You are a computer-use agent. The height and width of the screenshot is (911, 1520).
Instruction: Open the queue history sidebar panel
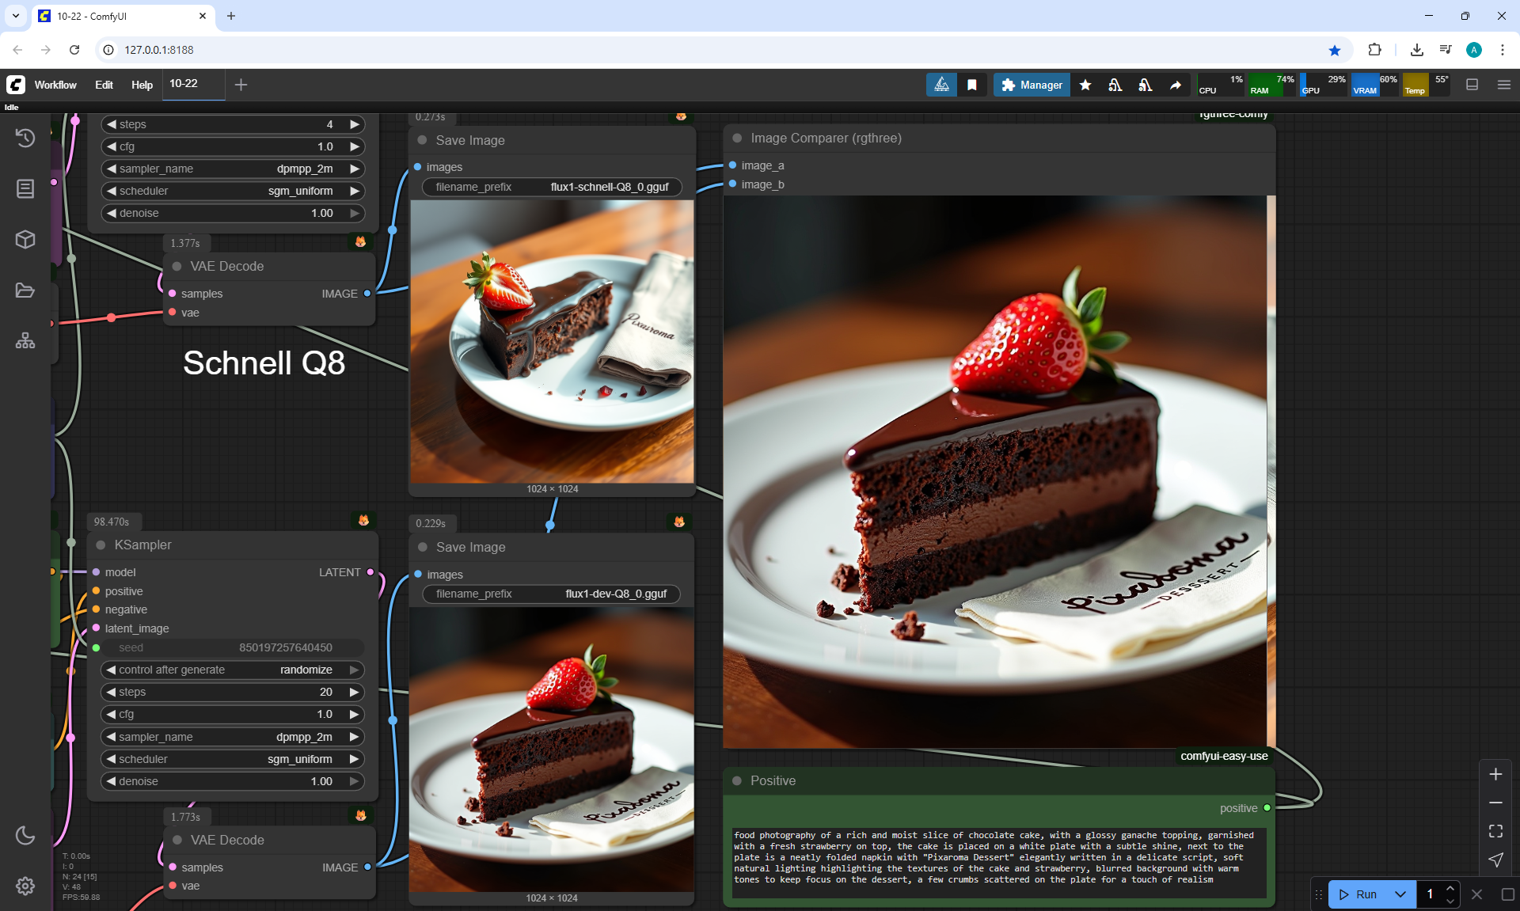click(25, 138)
